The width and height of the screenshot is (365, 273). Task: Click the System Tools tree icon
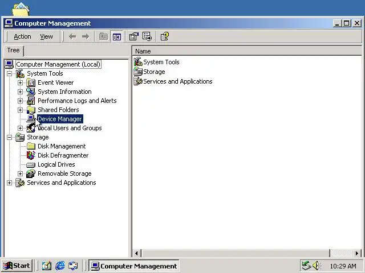(x=20, y=73)
